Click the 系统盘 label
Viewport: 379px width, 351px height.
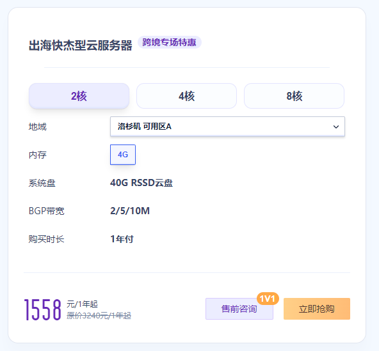42,183
